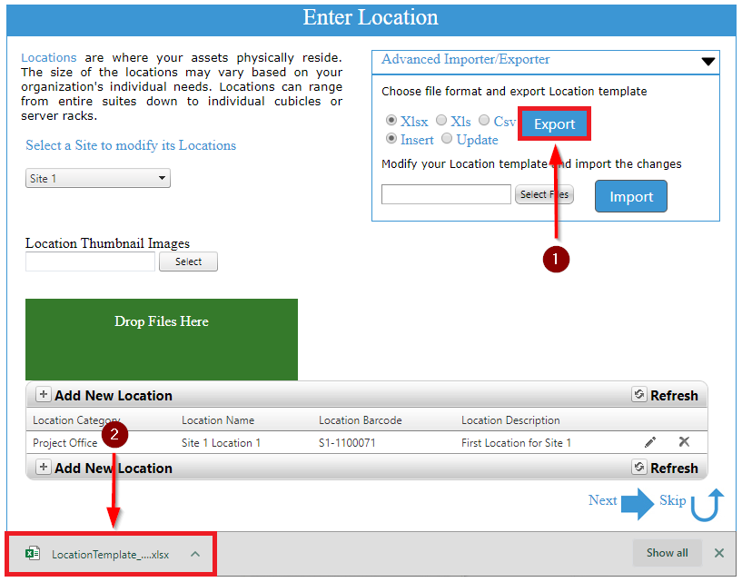
Task: Click the plus icon in top Add New Location
Action: pyautogui.click(x=43, y=395)
